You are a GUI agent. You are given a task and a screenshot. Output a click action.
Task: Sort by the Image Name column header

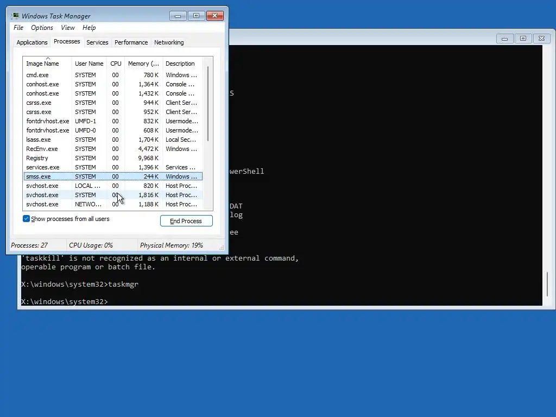48,63
